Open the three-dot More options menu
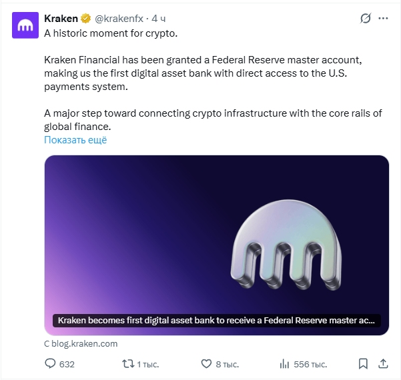 click(384, 19)
